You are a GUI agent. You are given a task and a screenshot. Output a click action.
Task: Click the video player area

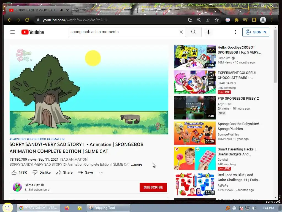coord(89,90)
